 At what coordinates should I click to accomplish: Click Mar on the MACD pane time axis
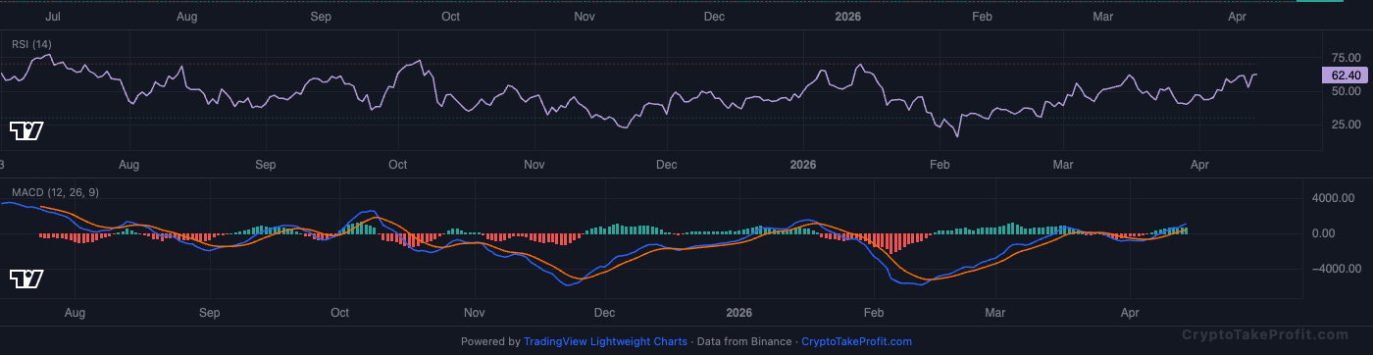[x=995, y=314]
